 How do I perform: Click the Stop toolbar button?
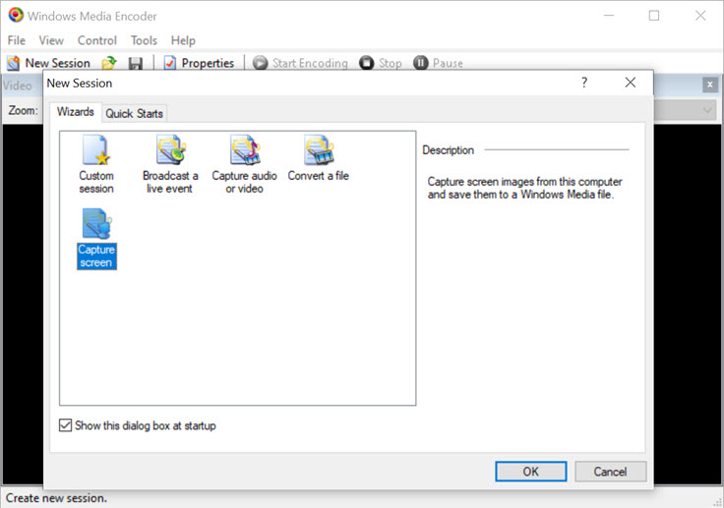coord(381,63)
